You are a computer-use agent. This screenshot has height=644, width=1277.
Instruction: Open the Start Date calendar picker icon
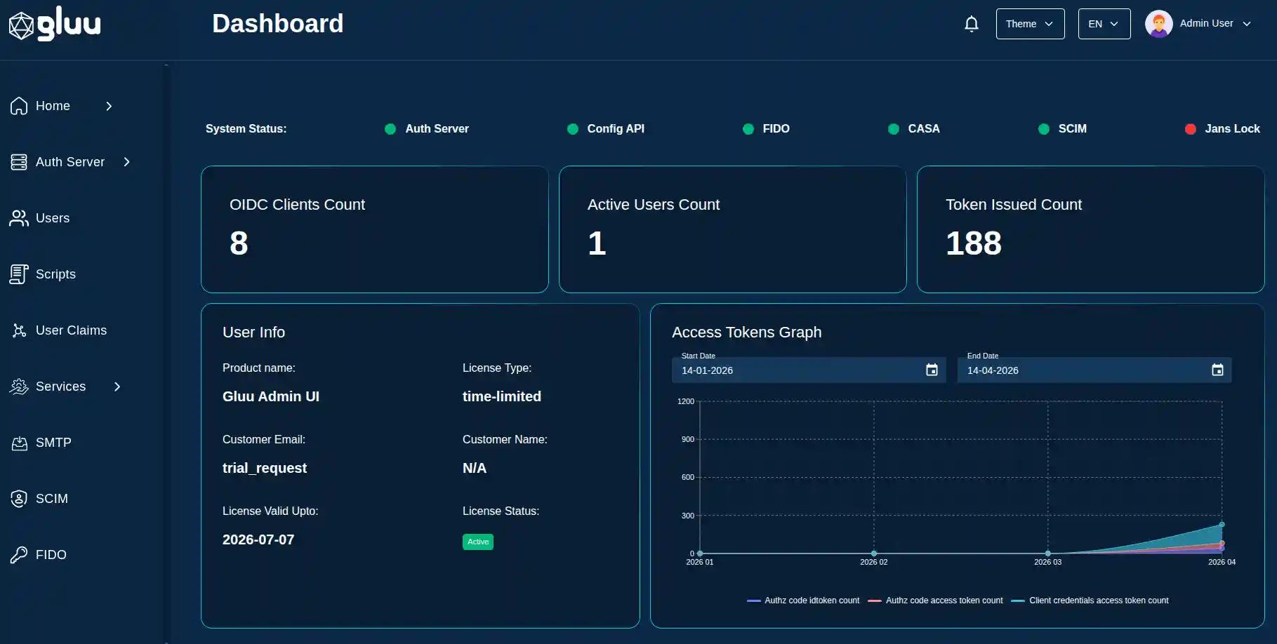[932, 370]
